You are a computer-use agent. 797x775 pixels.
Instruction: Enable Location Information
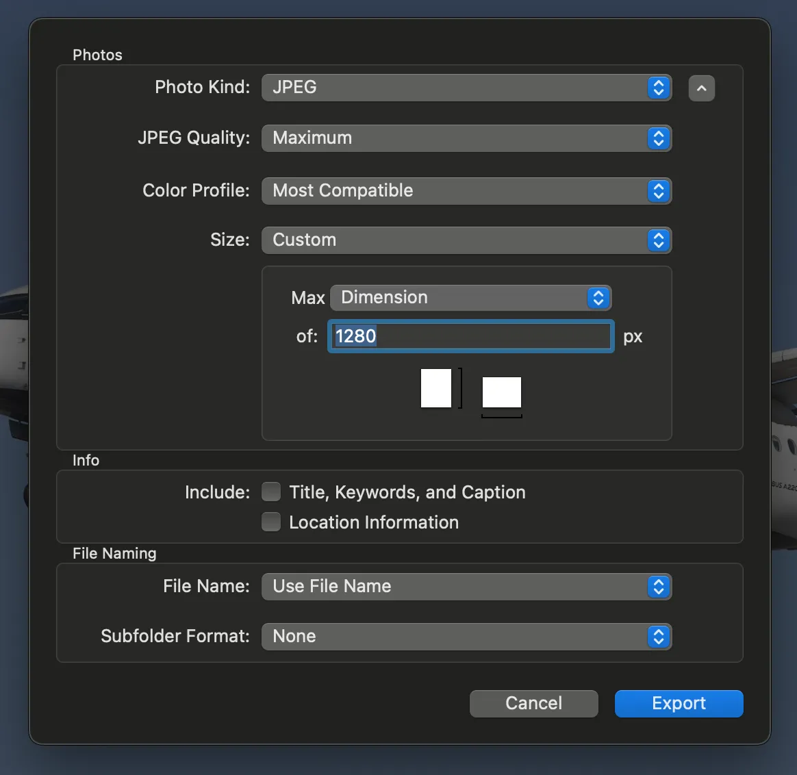tap(270, 522)
